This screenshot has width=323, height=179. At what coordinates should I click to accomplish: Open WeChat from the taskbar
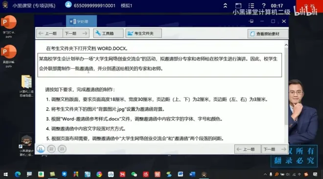(134, 174)
